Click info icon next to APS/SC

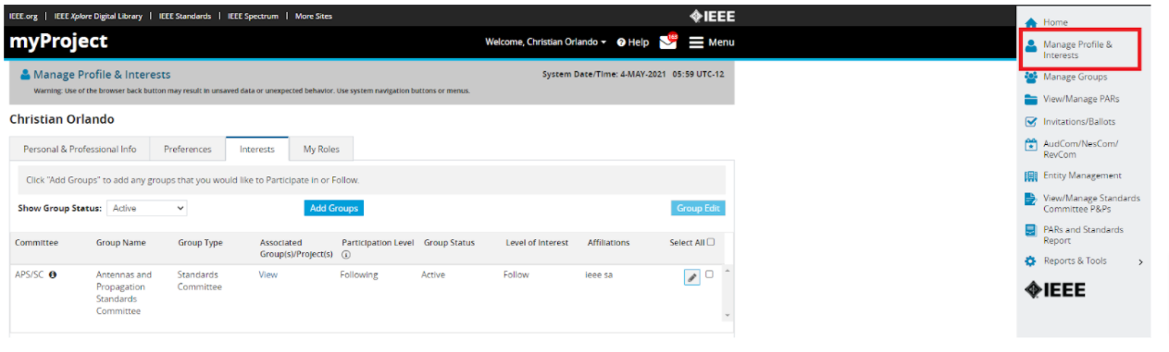(x=53, y=274)
